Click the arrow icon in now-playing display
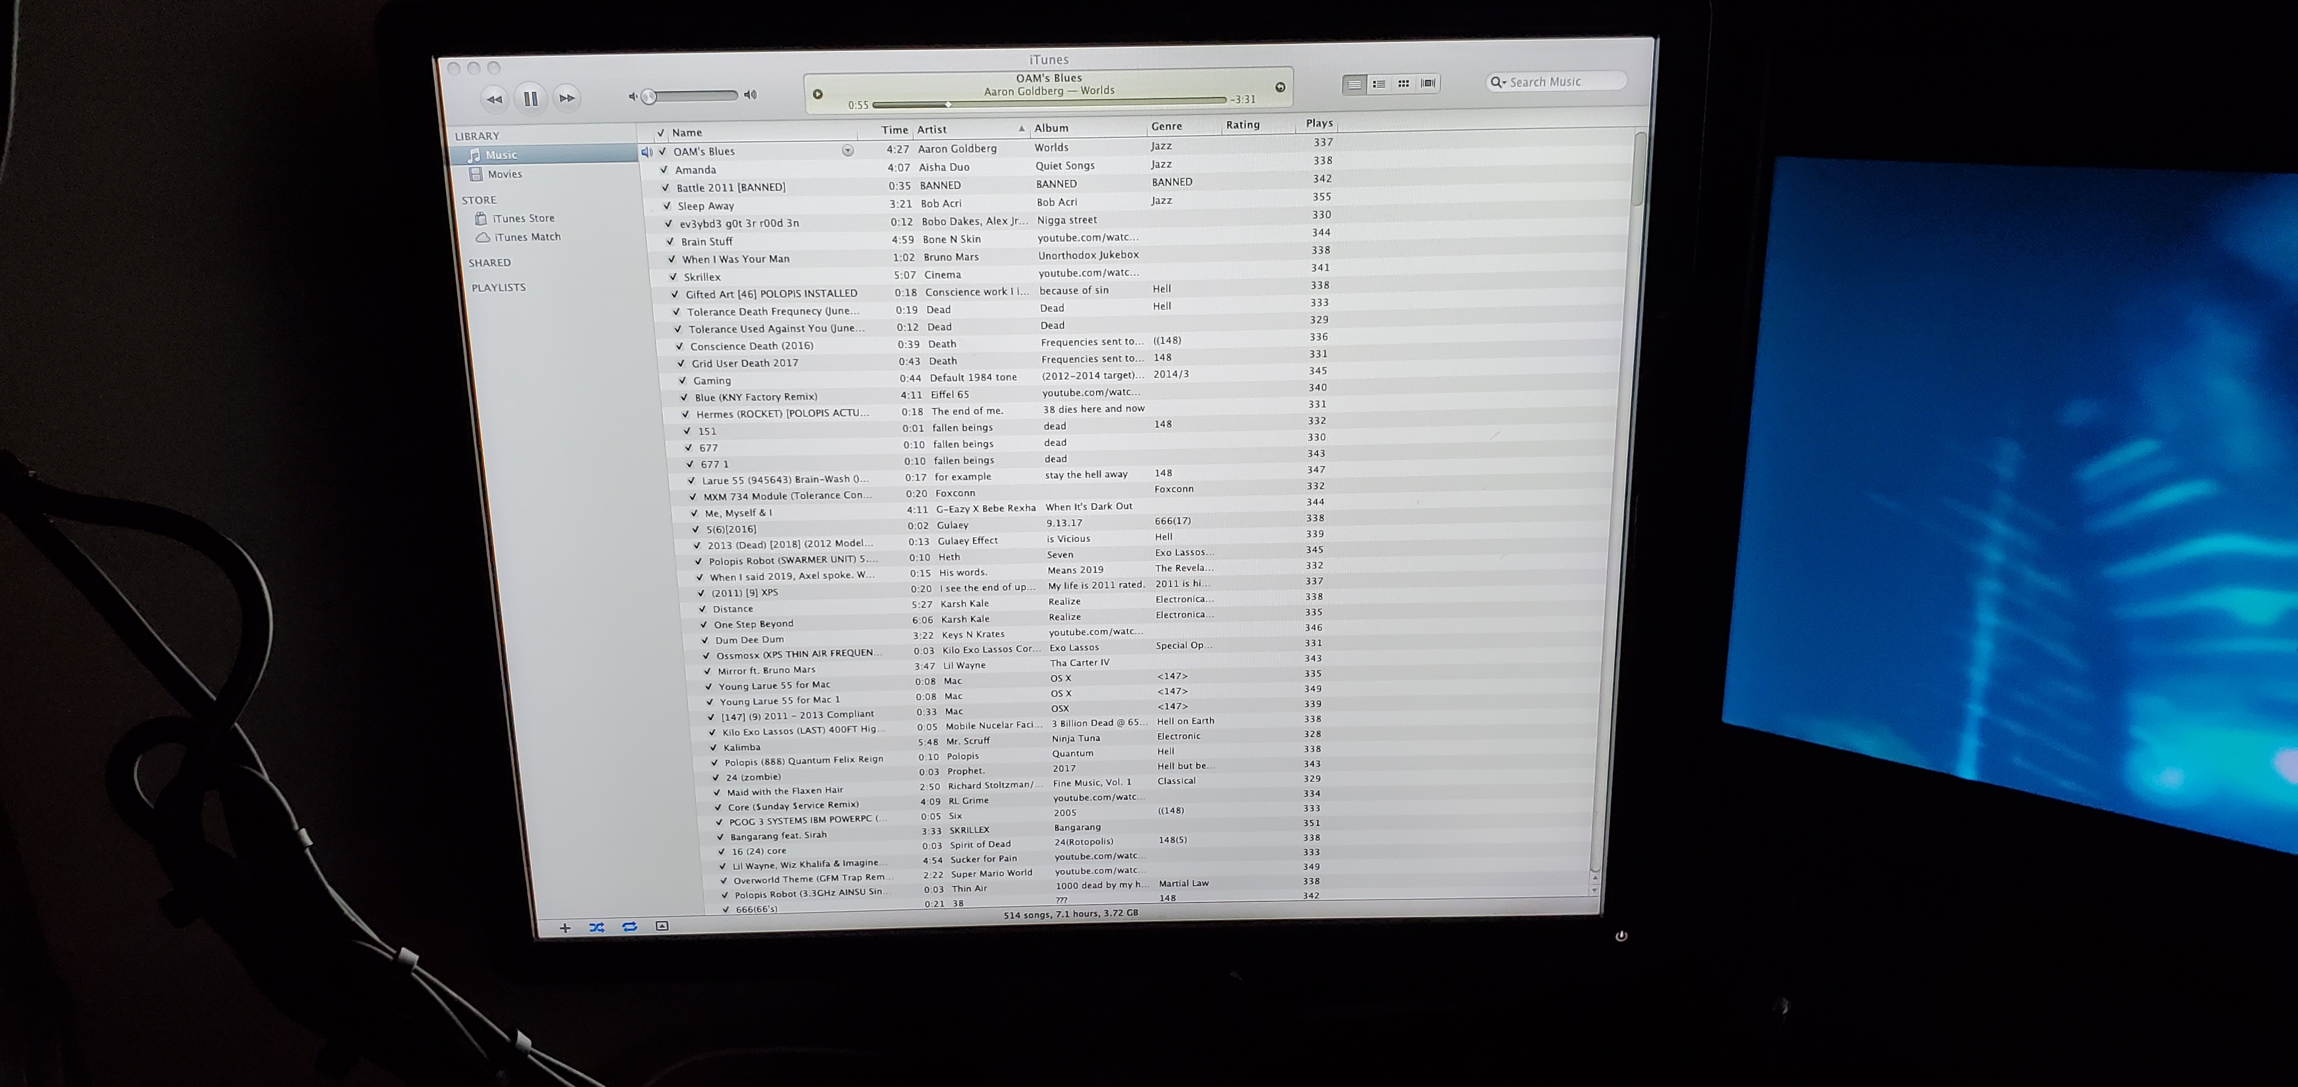Viewport: 2298px width, 1087px height. tap(1280, 87)
